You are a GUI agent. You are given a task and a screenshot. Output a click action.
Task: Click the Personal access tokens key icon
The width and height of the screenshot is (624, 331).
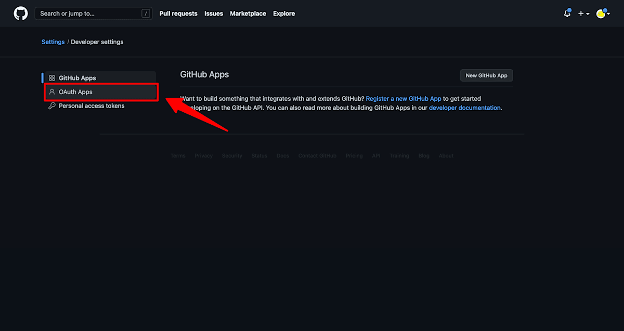pos(52,106)
